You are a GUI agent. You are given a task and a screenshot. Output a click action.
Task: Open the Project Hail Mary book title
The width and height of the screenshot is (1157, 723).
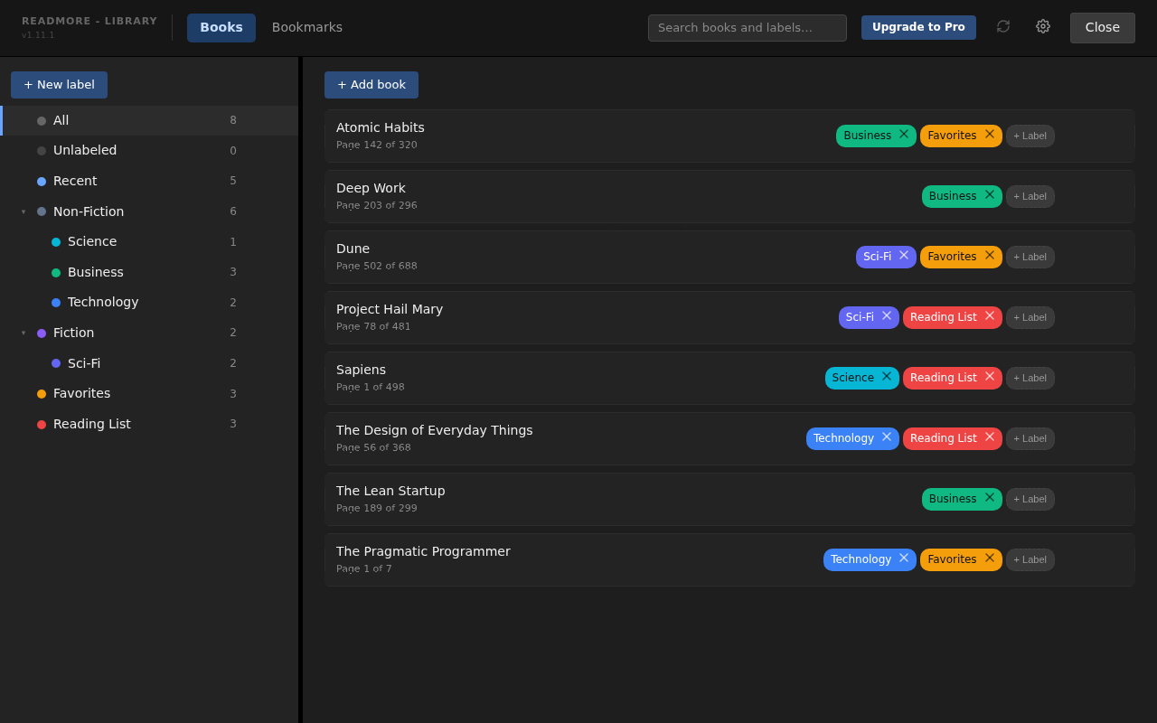(x=390, y=309)
